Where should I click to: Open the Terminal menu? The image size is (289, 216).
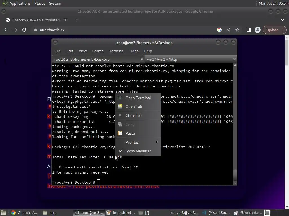[117, 51]
